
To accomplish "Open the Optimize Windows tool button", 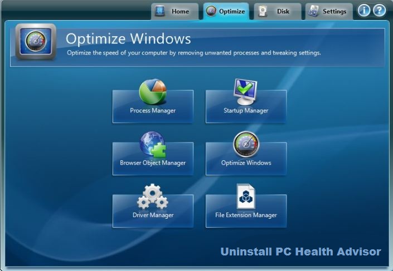I will pos(246,159).
